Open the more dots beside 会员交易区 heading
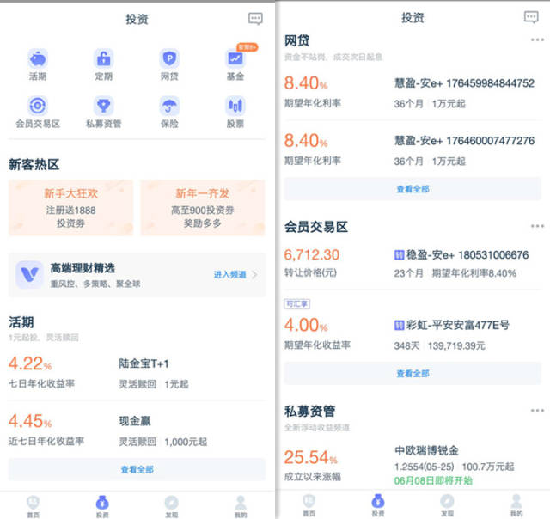The height and width of the screenshot is (519, 550). click(537, 226)
